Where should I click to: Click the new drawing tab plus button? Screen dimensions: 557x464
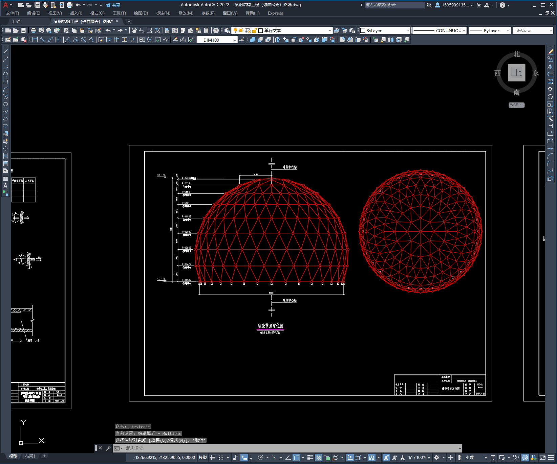(129, 22)
